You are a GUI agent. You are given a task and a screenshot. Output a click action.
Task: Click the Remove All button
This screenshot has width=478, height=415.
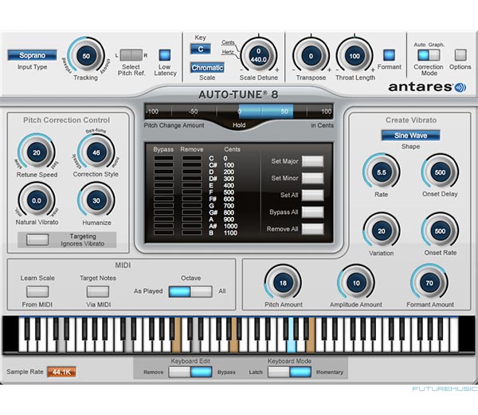(313, 229)
